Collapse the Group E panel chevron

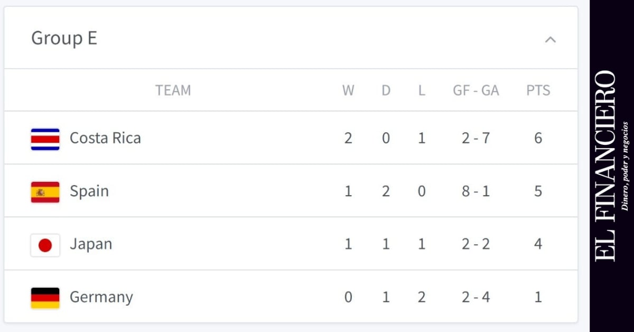click(551, 40)
